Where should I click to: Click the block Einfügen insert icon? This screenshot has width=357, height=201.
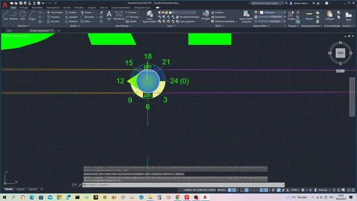pyautogui.click(x=206, y=15)
